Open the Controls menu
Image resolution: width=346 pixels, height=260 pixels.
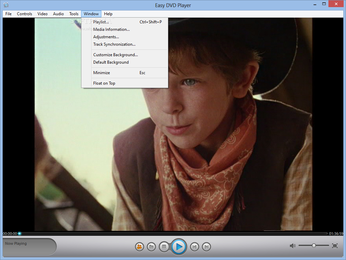coord(24,14)
